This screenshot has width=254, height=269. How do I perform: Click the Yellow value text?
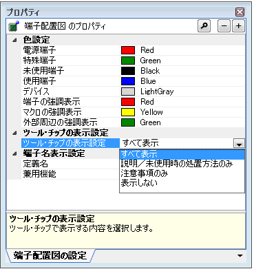(151, 112)
